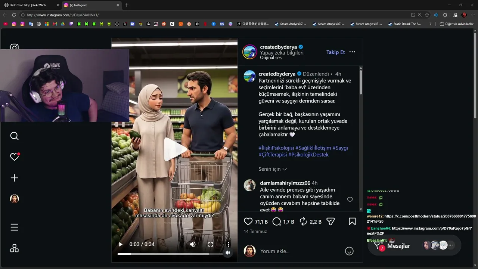Switch to Kick Chat Takip | KokoWich tab
This screenshot has height=269, width=478.
pyautogui.click(x=31, y=5)
